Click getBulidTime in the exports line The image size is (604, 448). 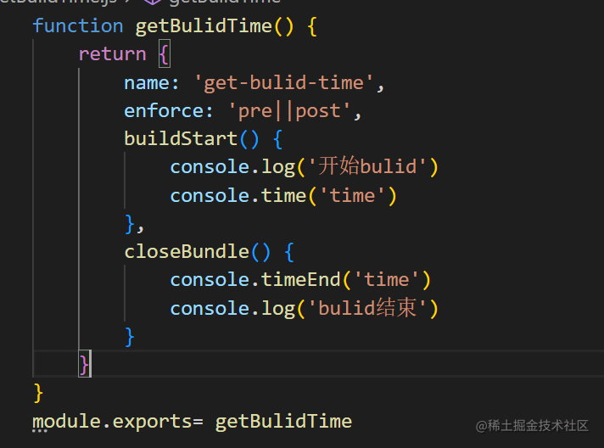pyautogui.click(x=283, y=422)
